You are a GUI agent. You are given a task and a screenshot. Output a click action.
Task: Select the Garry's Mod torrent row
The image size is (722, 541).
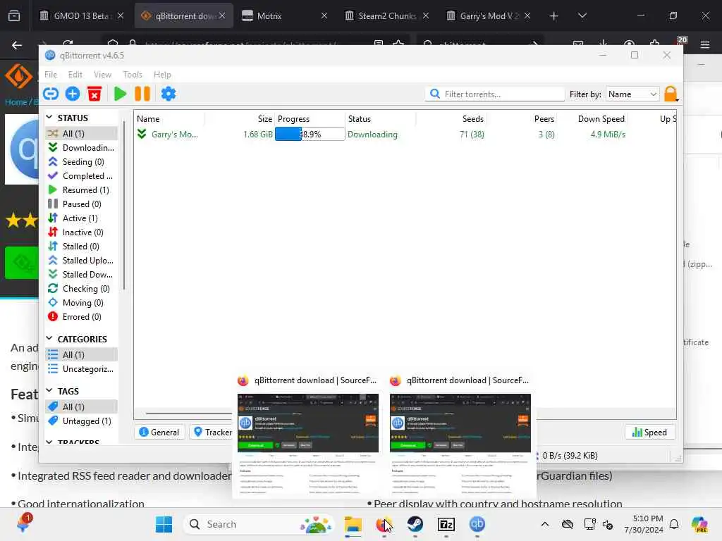[405, 135]
